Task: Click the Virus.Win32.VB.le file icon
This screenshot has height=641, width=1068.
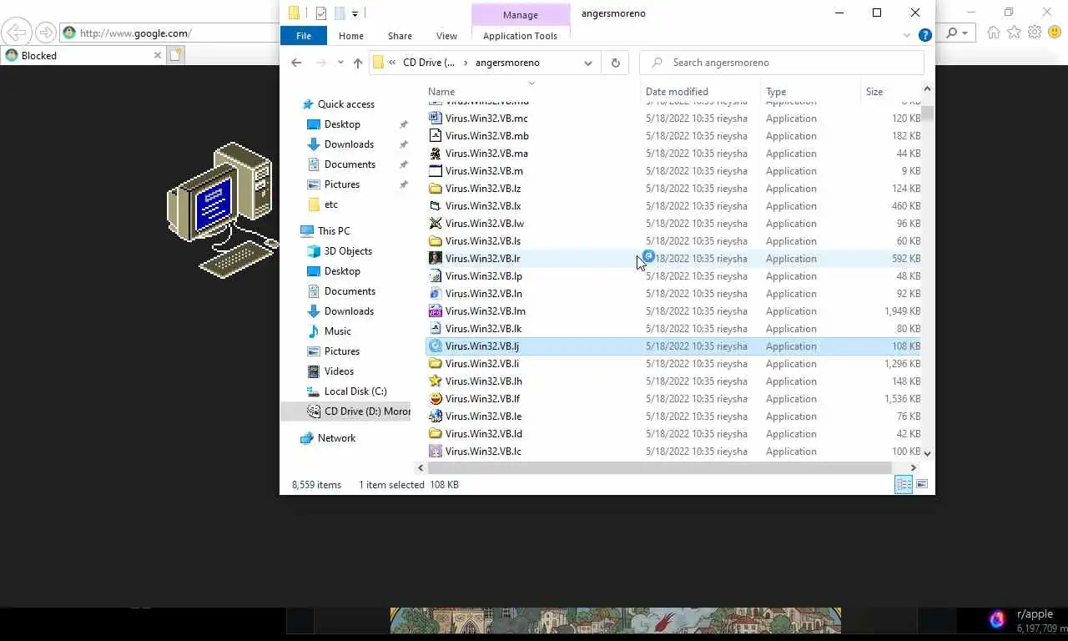Action: 435,416
